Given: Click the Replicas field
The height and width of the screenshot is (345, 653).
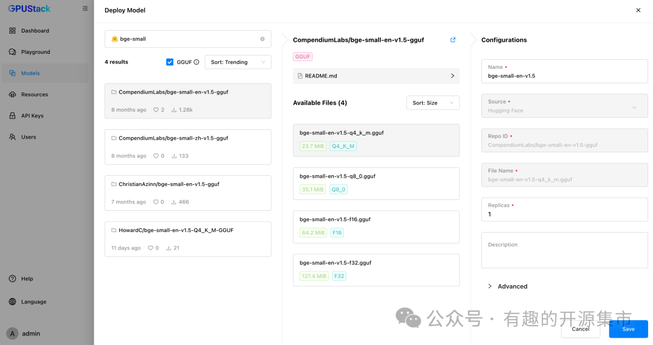Looking at the screenshot, I should (x=564, y=209).
